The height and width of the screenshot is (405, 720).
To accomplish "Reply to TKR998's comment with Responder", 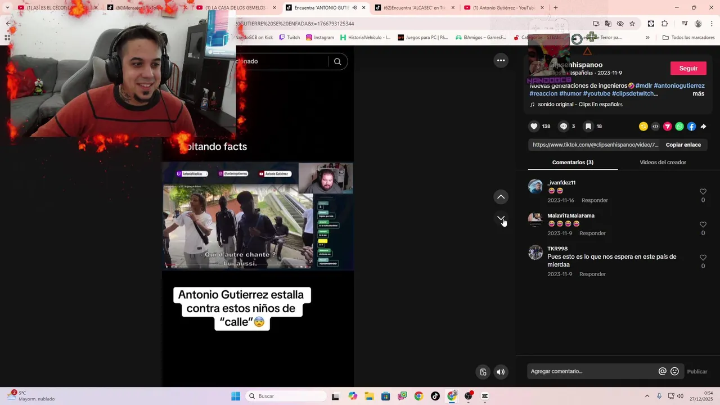I will point(592,274).
